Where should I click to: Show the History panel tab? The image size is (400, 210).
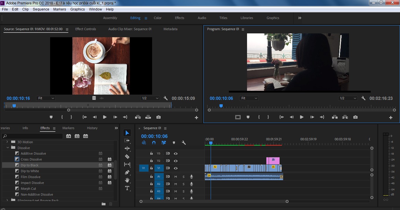pyautogui.click(x=92, y=128)
